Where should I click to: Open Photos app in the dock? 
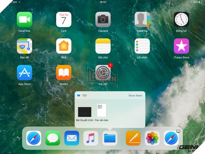tap(152, 138)
